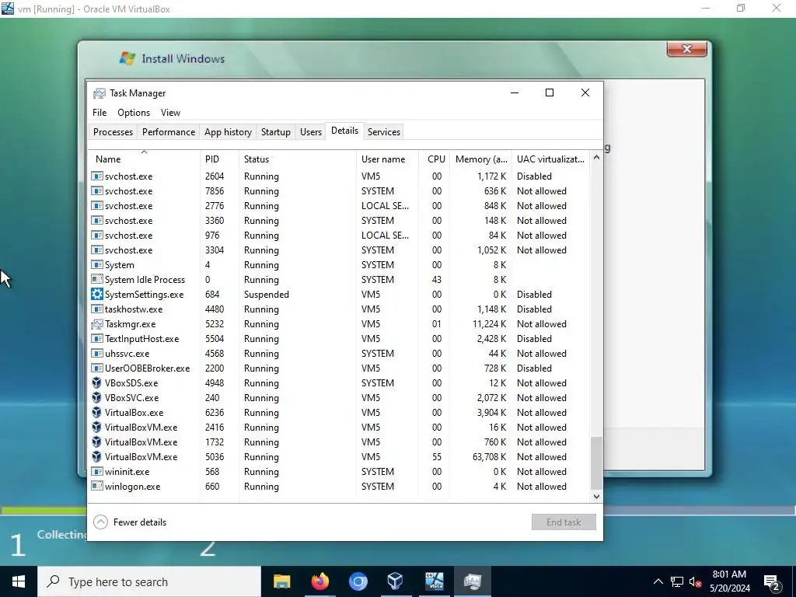The width and height of the screenshot is (796, 597).
Task: Sort by the CPU column header
Action: [435, 159]
